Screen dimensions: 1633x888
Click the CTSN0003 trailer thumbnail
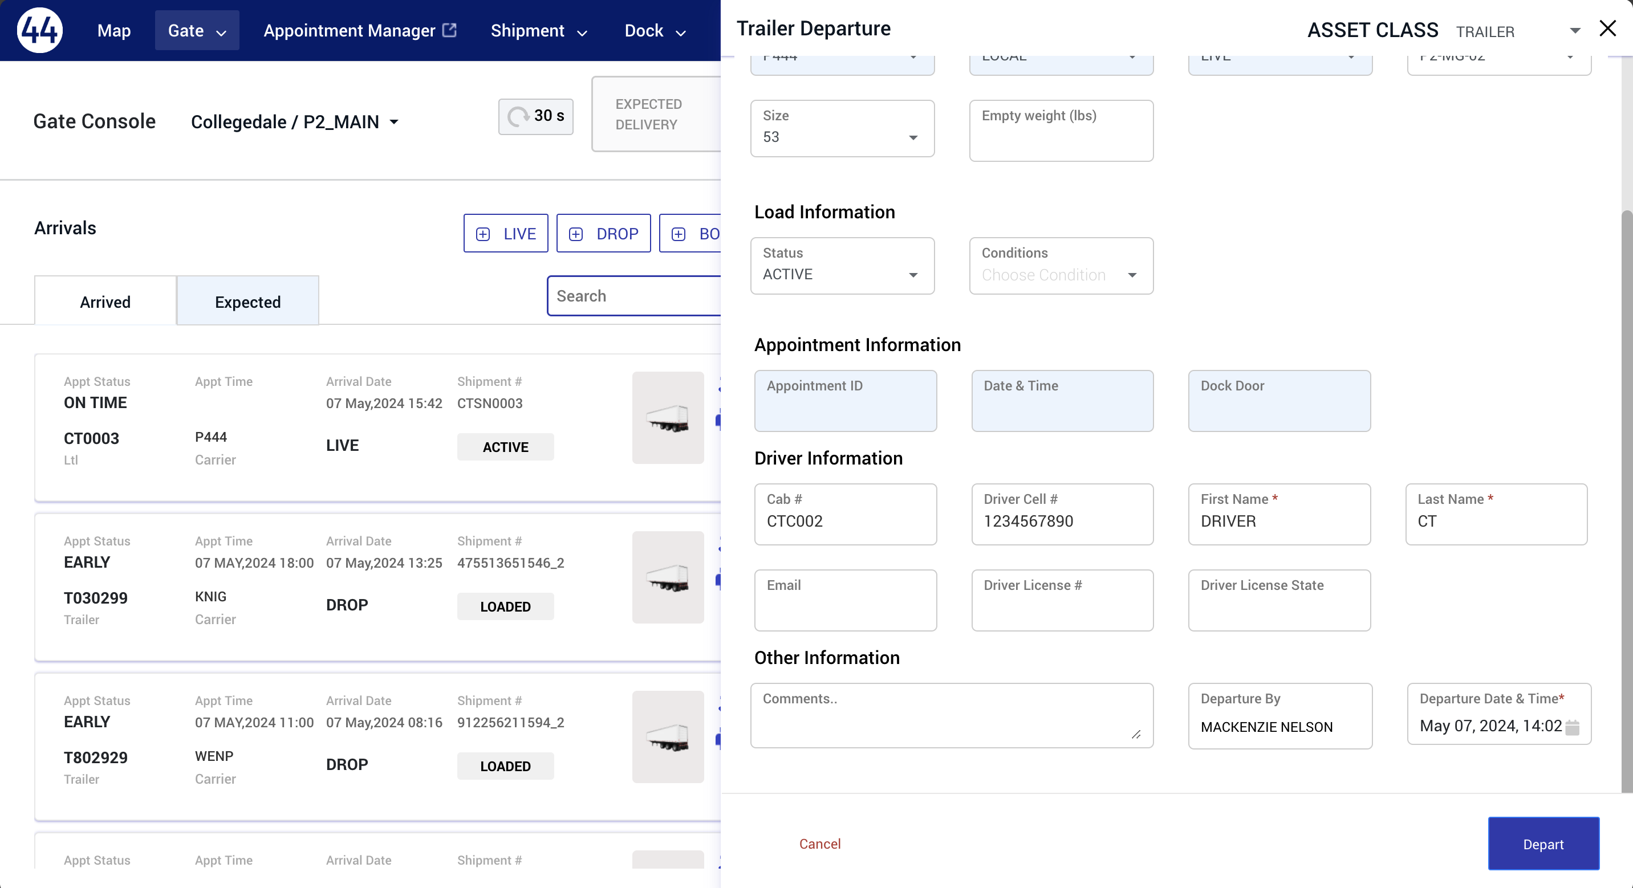click(x=668, y=418)
